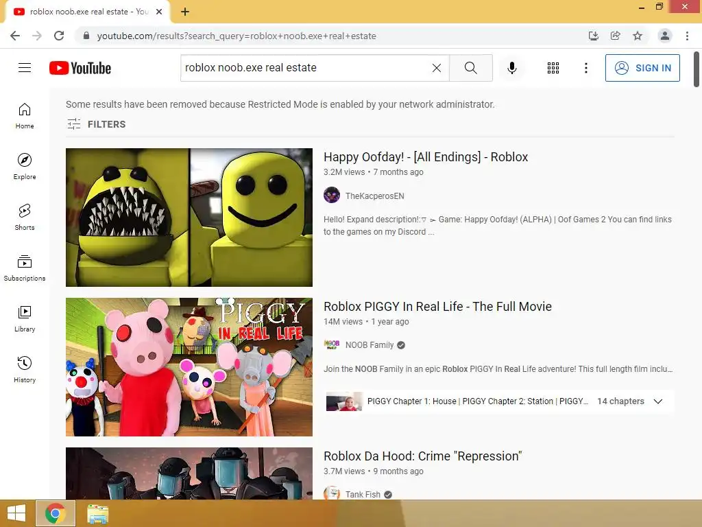The image size is (702, 527).
Task: Close the roblox noob.exe tab
Action: coord(159,12)
